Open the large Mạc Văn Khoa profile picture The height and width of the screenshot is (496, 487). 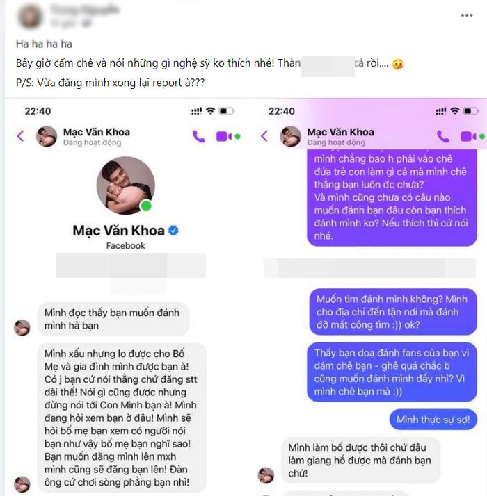click(126, 185)
